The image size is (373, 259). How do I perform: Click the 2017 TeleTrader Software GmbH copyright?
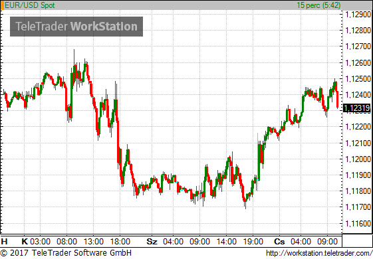(66, 253)
